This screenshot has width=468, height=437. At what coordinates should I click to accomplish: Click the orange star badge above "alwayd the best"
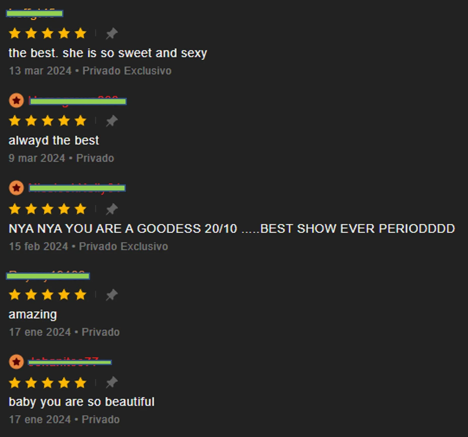16,100
